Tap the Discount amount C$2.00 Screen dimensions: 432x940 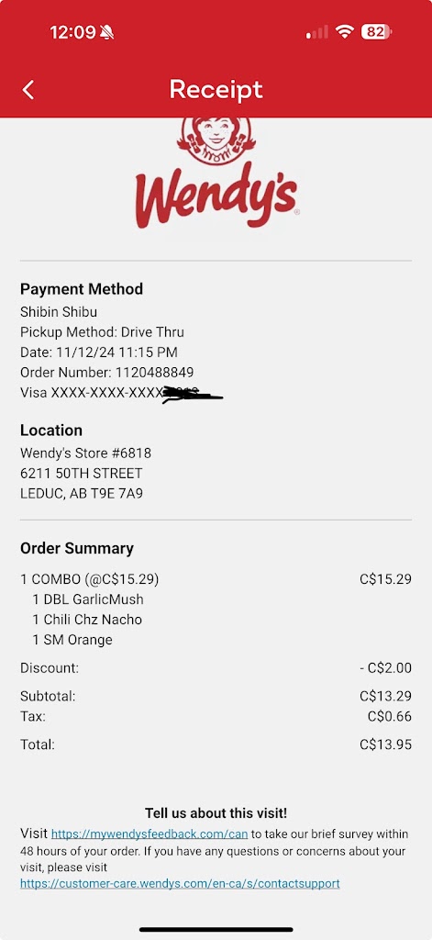point(385,668)
